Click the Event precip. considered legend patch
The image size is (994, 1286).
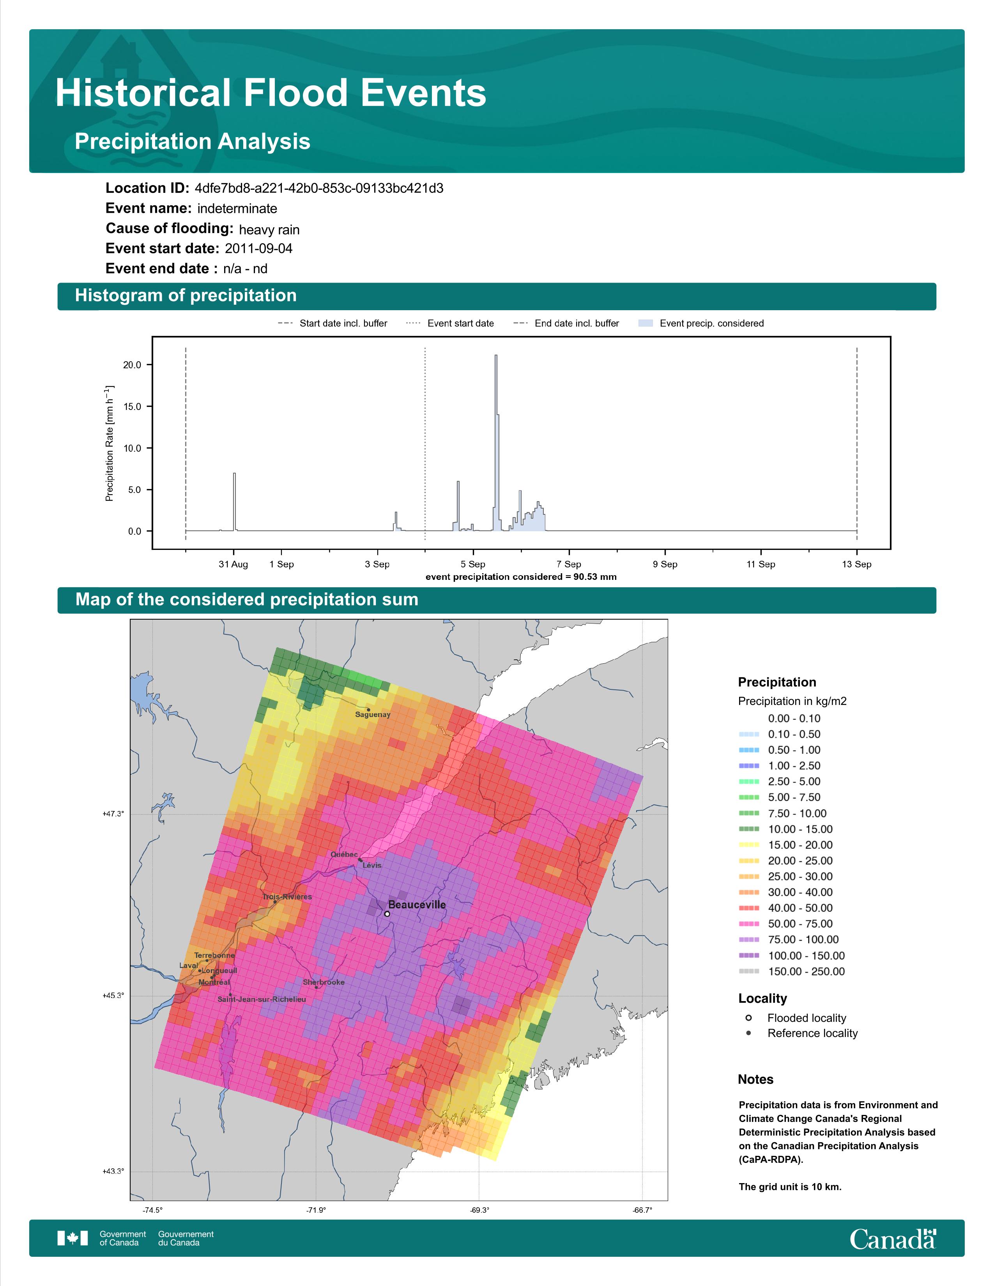pyautogui.click(x=646, y=323)
